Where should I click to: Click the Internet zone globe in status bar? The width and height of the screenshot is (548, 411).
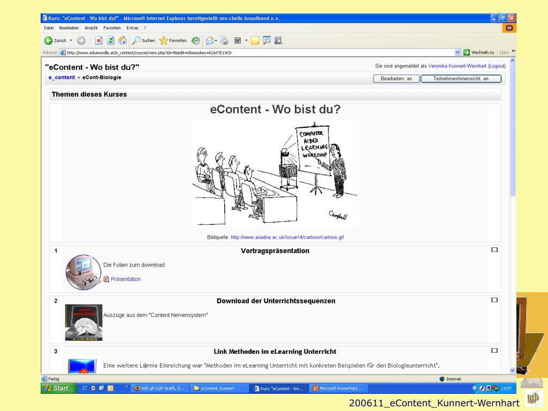click(442, 379)
